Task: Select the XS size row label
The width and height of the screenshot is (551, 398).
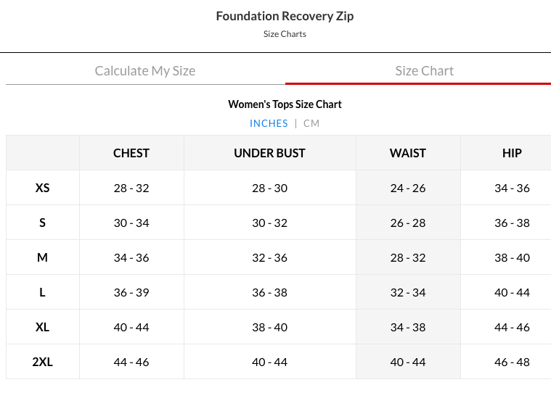Action: pos(43,188)
